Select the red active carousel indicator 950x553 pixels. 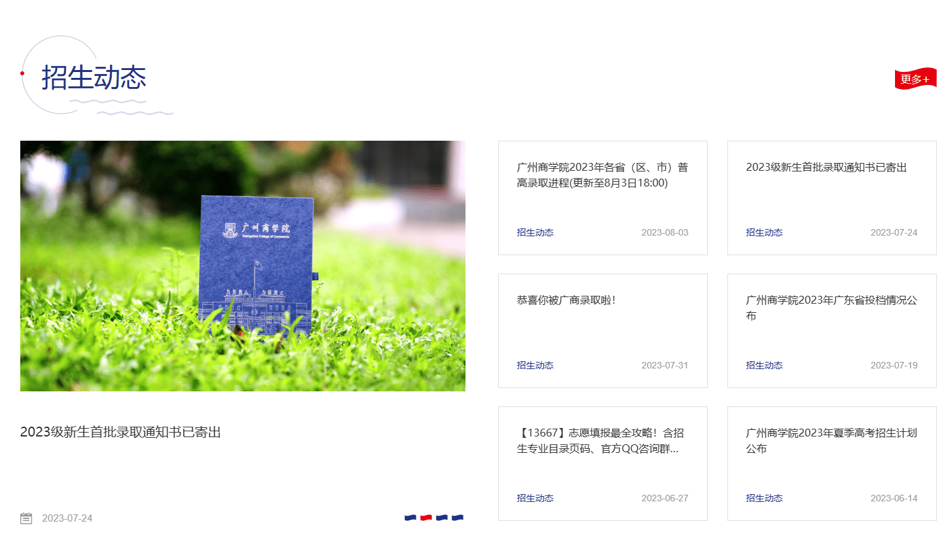coord(426,518)
